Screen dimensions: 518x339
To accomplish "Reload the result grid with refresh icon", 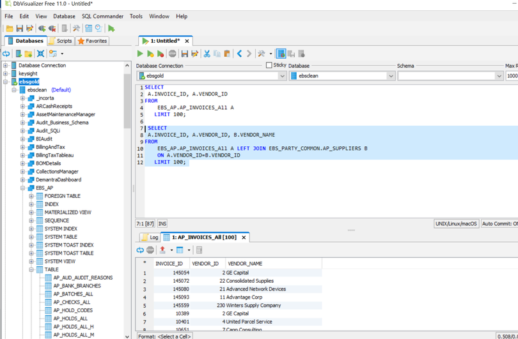I will pyautogui.click(x=140, y=250).
